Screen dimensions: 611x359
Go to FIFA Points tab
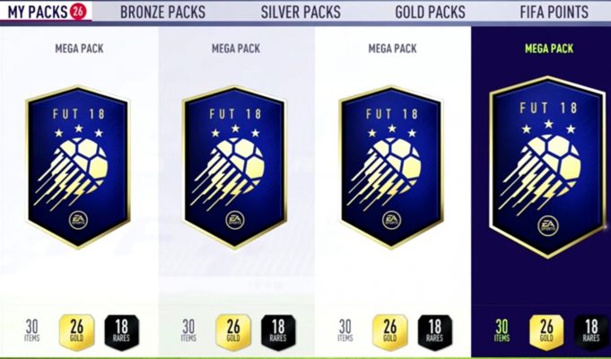click(x=554, y=12)
